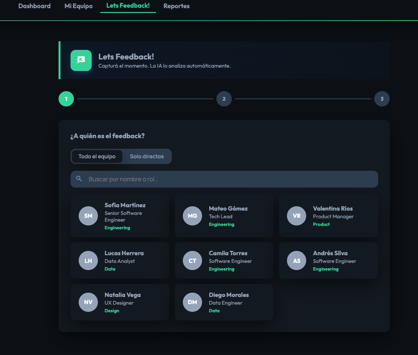This screenshot has width=418, height=355.
Task: Jump to step 2 in the stepper
Action: tap(224, 99)
